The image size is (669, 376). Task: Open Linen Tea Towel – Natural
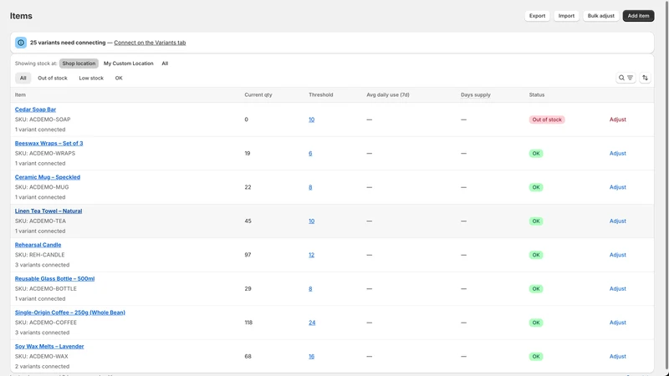point(49,211)
